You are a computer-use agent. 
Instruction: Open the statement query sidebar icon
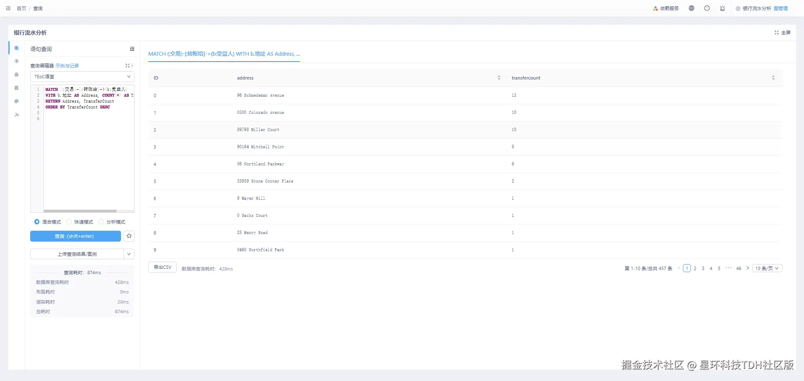(x=17, y=48)
